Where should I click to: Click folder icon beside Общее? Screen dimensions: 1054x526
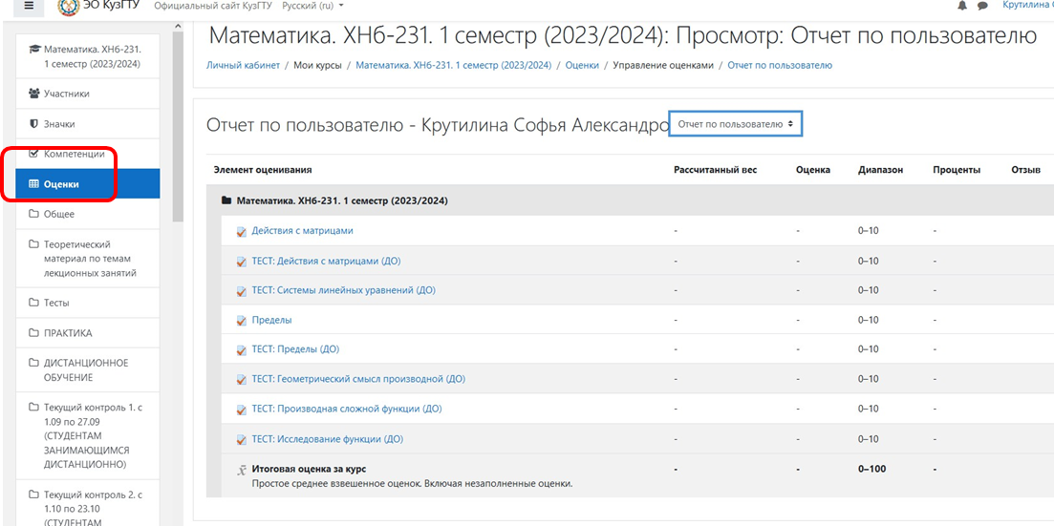[x=33, y=214]
